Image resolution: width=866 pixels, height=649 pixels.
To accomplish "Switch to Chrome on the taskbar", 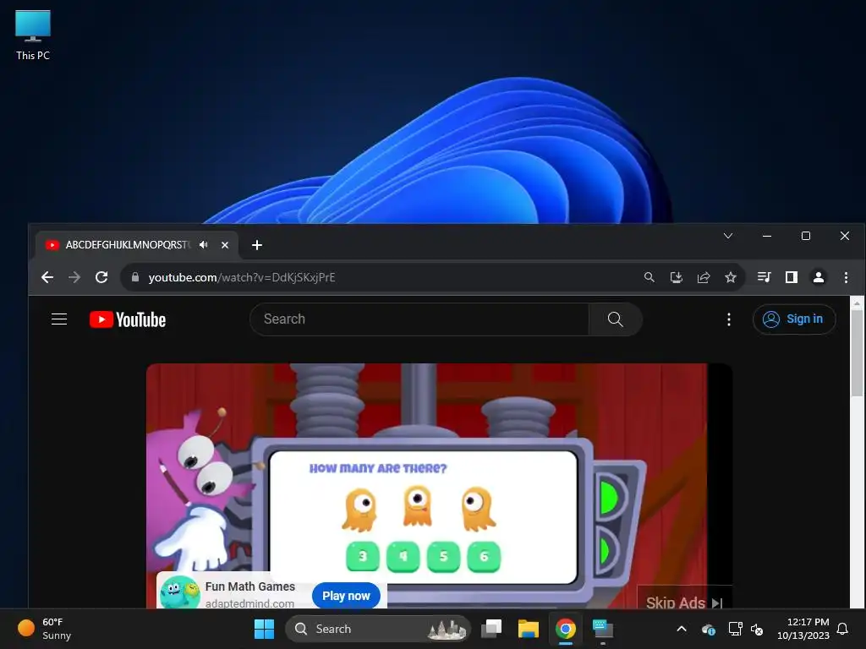I will 566,629.
